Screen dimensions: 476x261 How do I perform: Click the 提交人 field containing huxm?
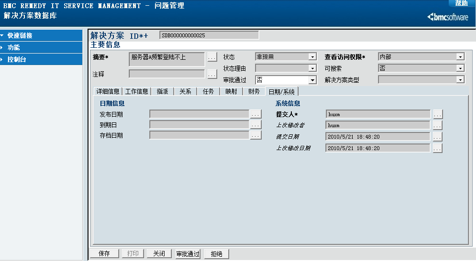pyautogui.click(x=378, y=114)
